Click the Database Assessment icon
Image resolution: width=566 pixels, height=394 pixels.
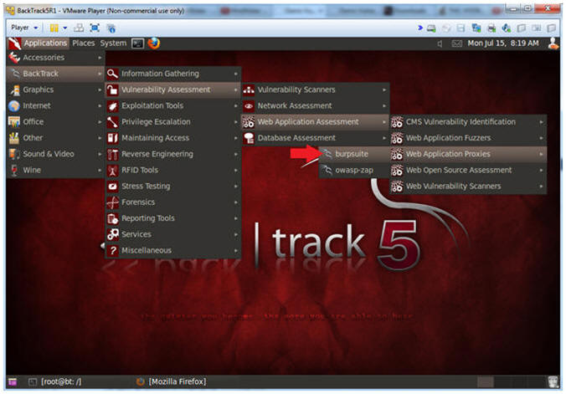pos(249,138)
